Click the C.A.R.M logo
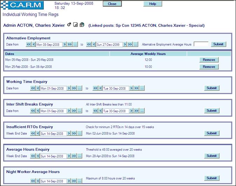 coord(23,5)
